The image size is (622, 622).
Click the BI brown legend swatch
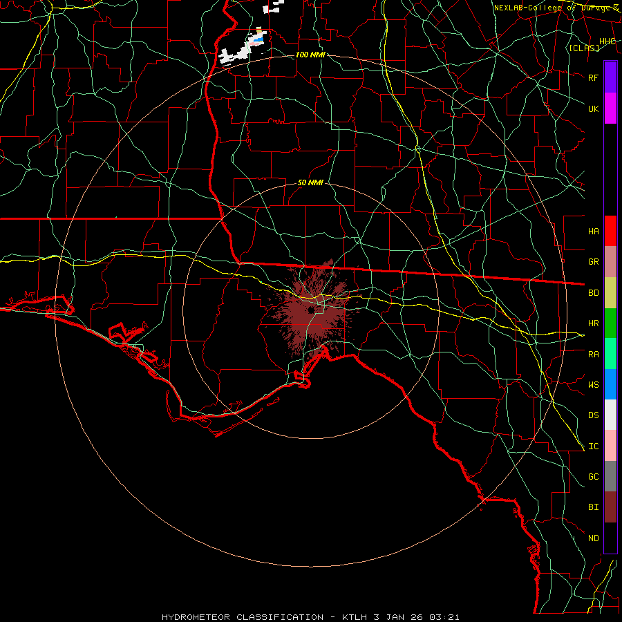tap(610, 507)
